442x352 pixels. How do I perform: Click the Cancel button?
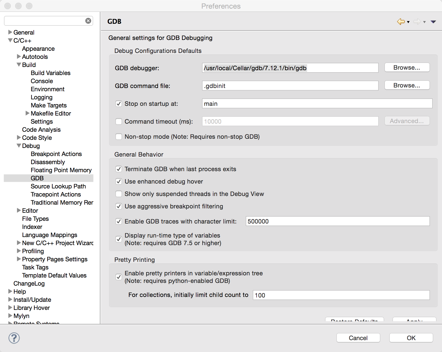pos(358,338)
